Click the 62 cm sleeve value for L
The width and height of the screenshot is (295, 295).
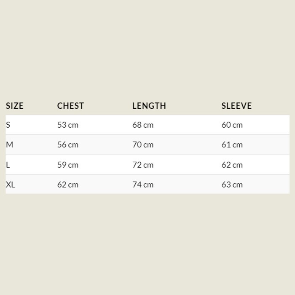tap(232, 165)
